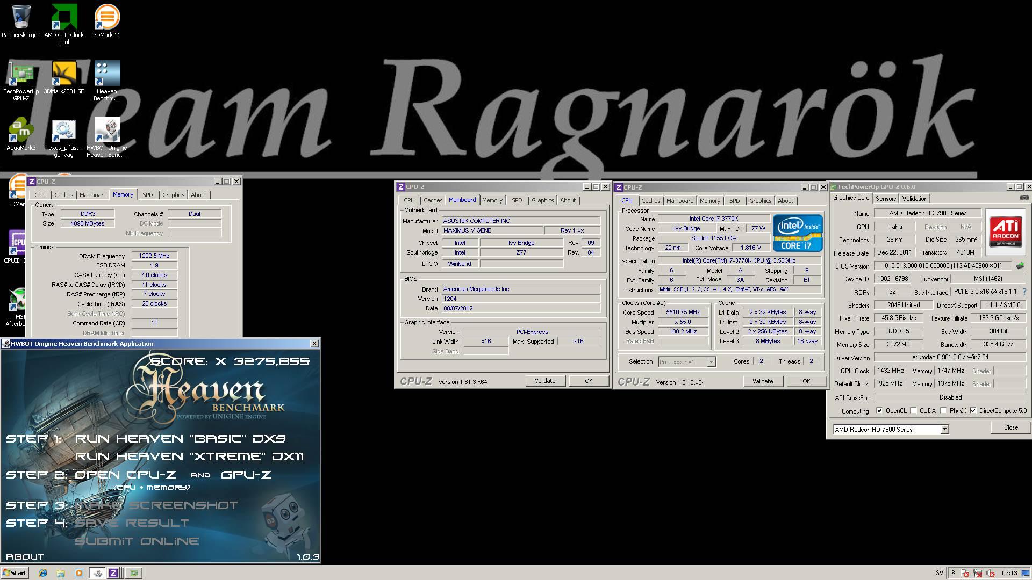
Task: Launch 3DMark2001 SE desktop shortcut
Action: pos(64,78)
